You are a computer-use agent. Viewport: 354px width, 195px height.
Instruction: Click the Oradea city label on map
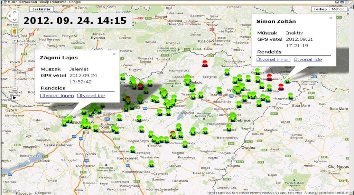click(x=248, y=148)
